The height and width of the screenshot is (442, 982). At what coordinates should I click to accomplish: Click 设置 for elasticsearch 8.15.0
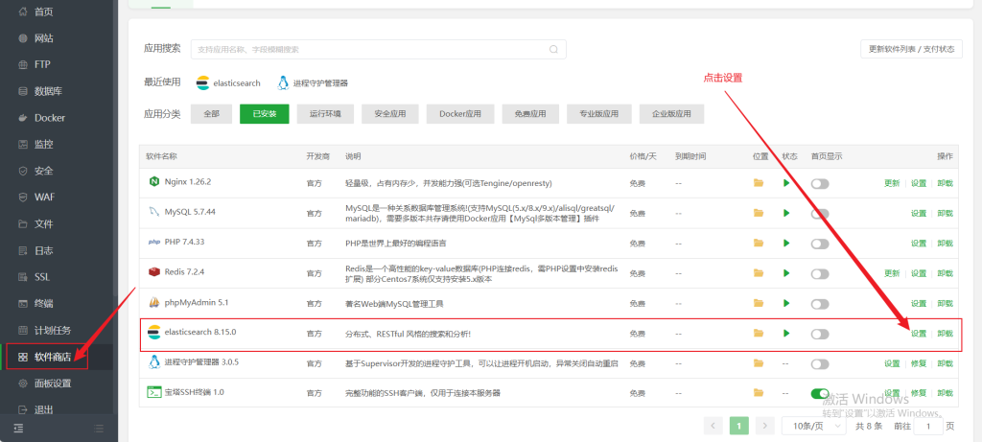918,334
